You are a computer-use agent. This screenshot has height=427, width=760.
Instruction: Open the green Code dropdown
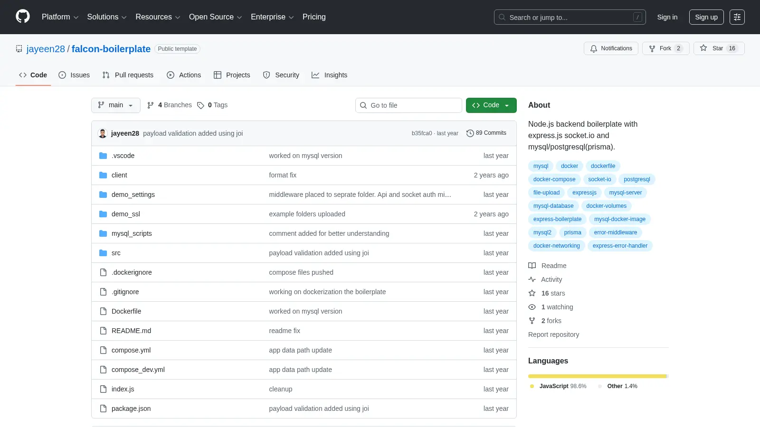[491, 105]
